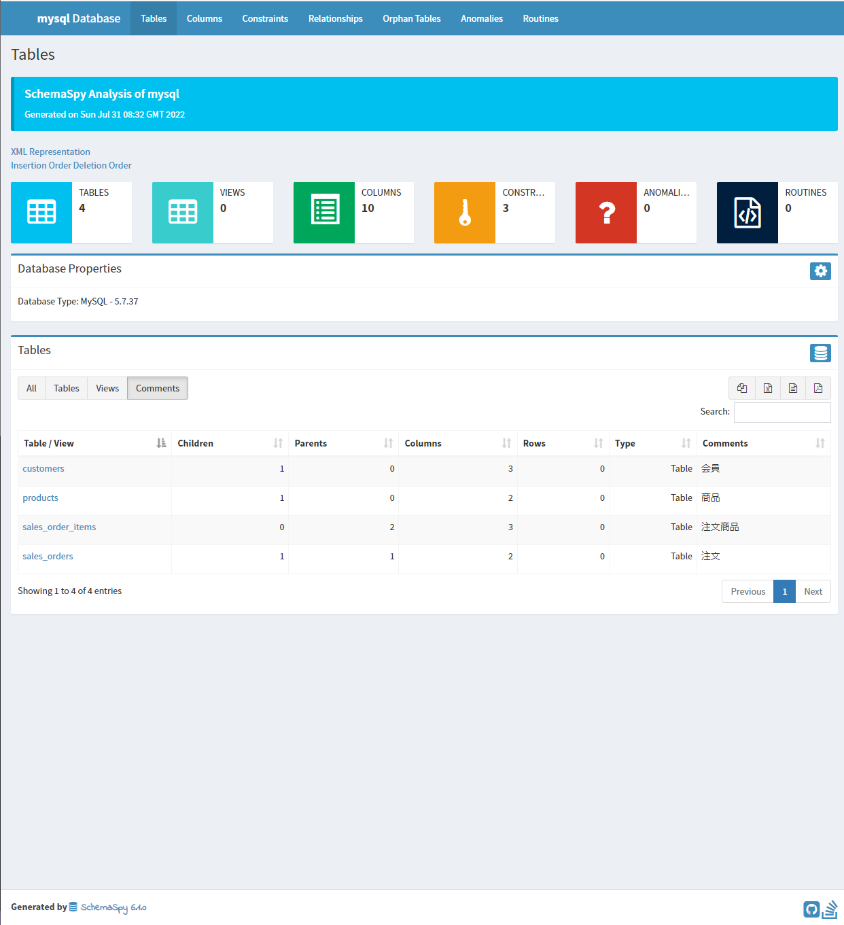The image size is (844, 925).
Task: Click the teal Views grid icon tile
Action: pos(183,213)
